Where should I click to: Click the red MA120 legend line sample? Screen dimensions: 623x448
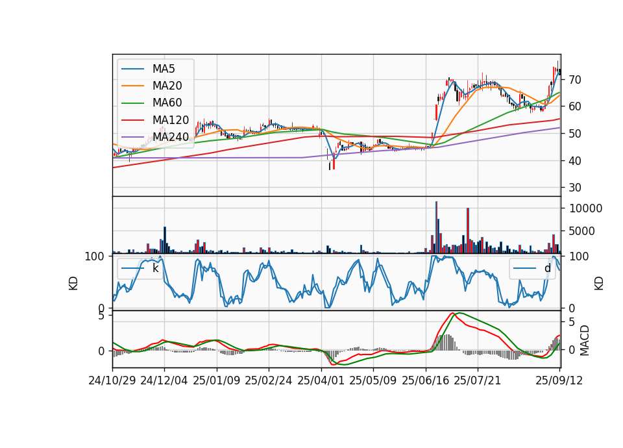132,120
